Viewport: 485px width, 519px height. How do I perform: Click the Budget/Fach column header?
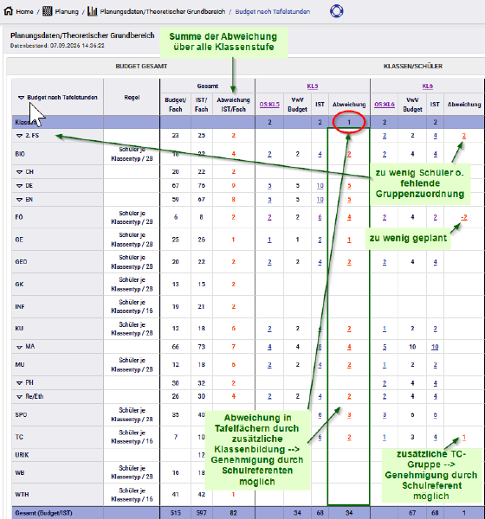175,105
